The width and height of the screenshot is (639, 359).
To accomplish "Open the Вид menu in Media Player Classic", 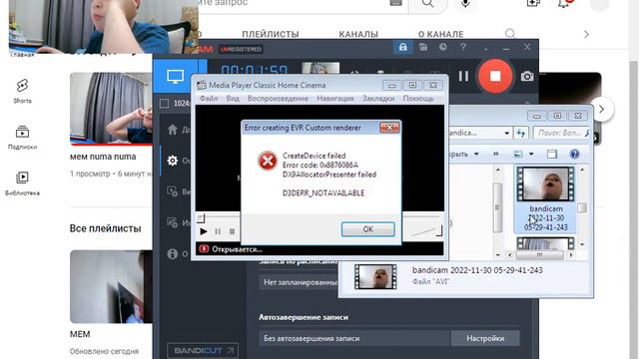I will [x=233, y=99].
